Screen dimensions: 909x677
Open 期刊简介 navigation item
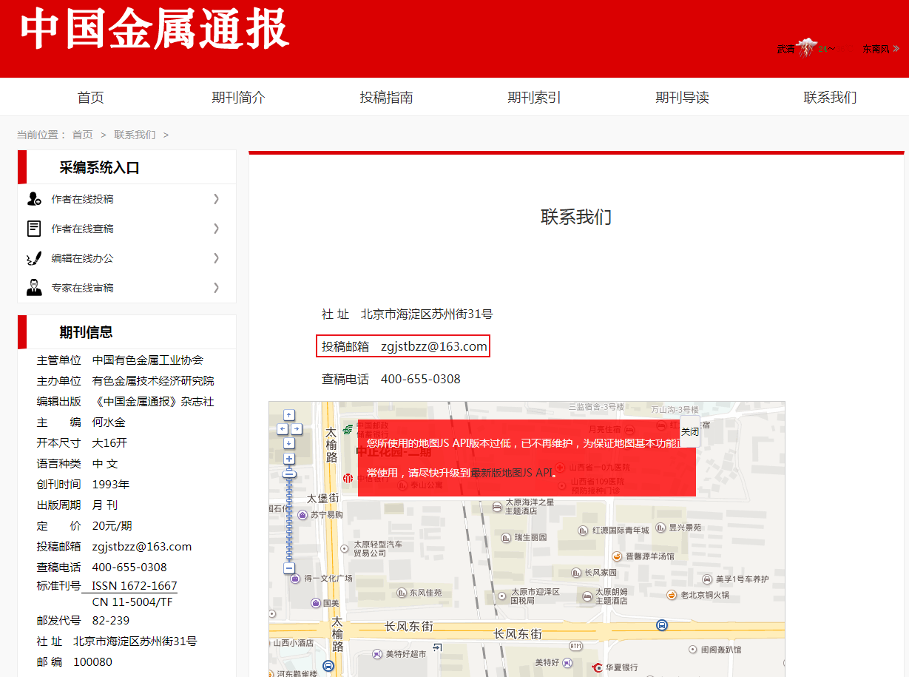(238, 97)
